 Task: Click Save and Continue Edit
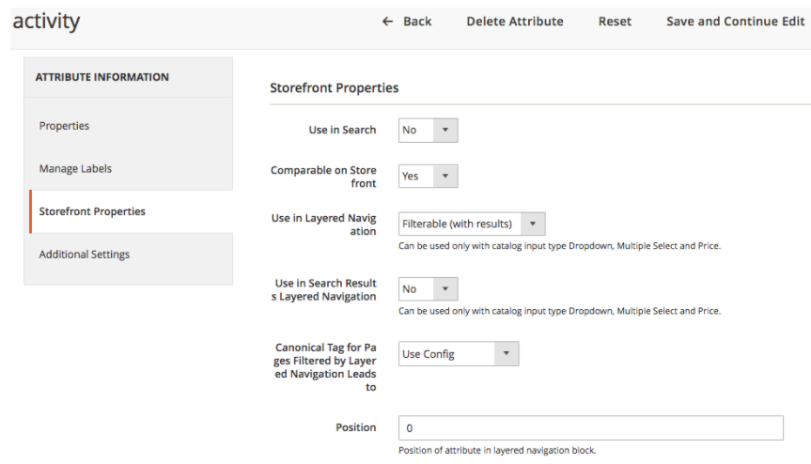point(735,22)
